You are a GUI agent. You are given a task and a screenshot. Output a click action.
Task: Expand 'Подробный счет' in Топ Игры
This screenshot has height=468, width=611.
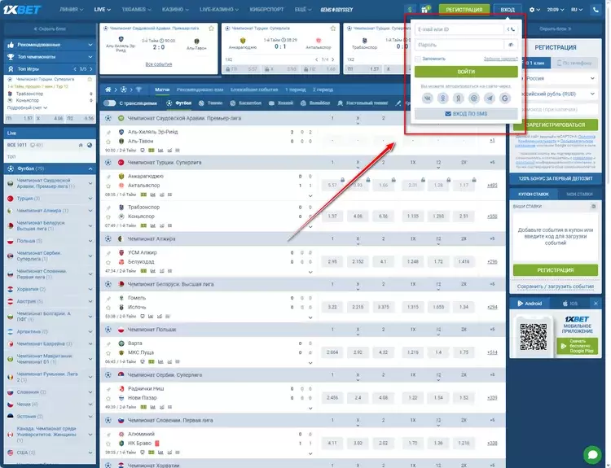[27, 108]
